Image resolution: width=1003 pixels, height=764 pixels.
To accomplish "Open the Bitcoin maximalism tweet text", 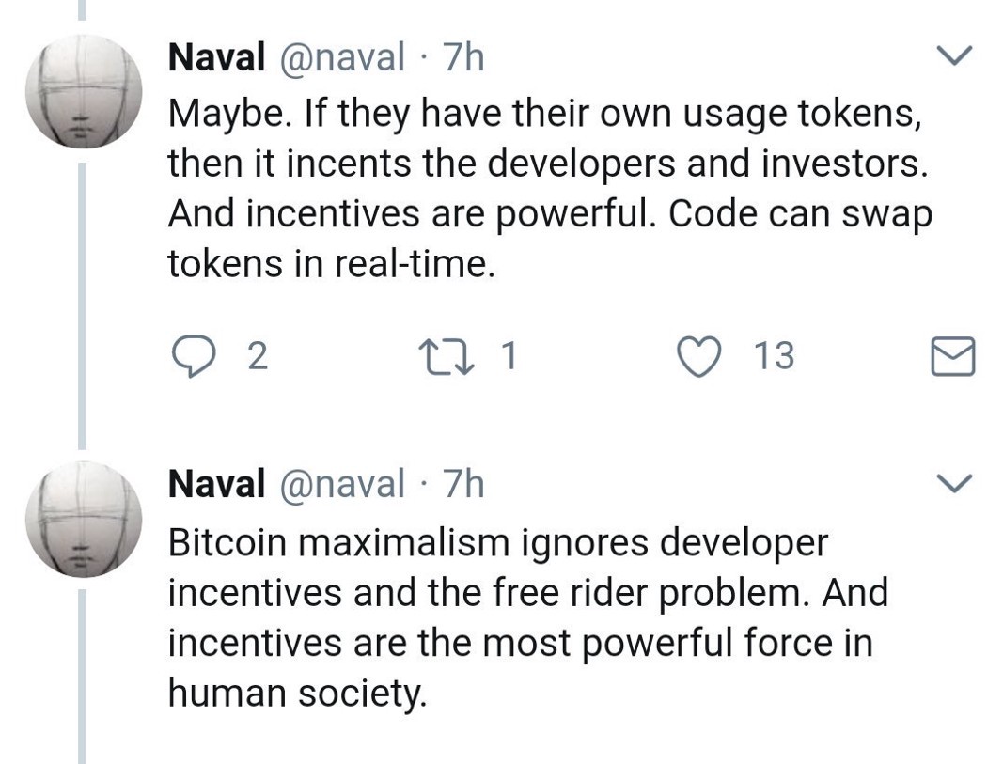I will click(528, 617).
